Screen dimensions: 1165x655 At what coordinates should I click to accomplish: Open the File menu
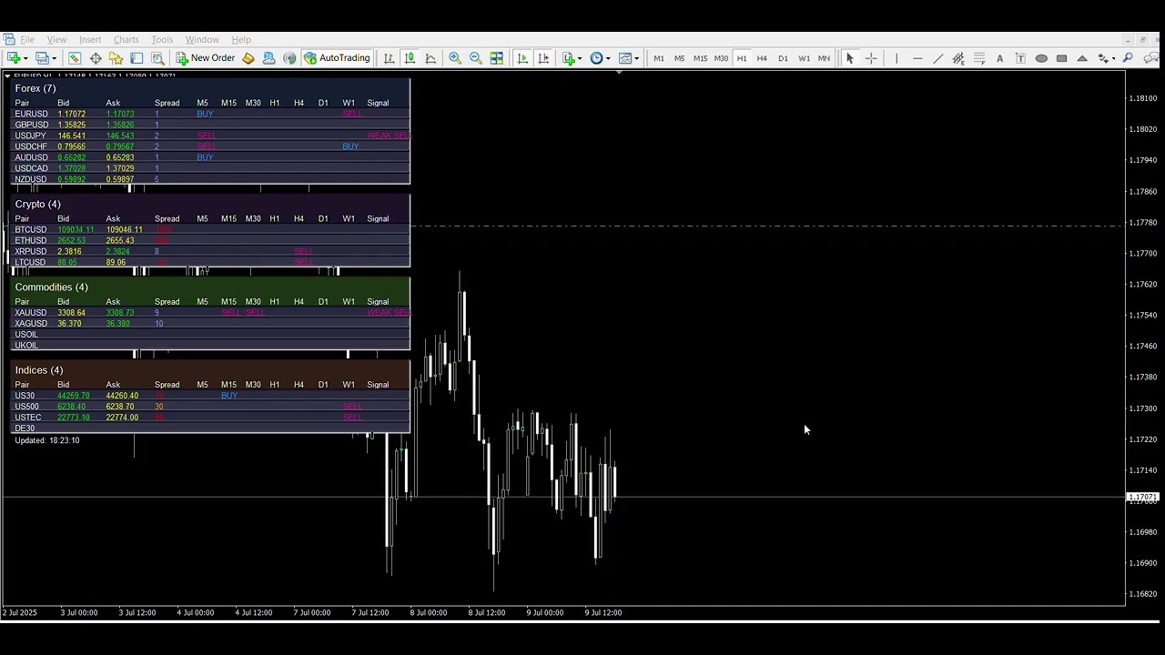[x=28, y=40]
